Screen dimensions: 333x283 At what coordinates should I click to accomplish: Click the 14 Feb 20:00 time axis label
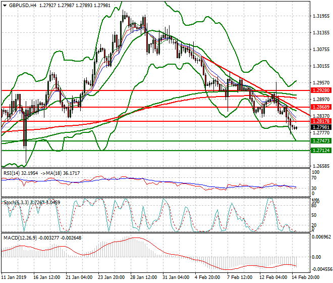(x=306, y=277)
